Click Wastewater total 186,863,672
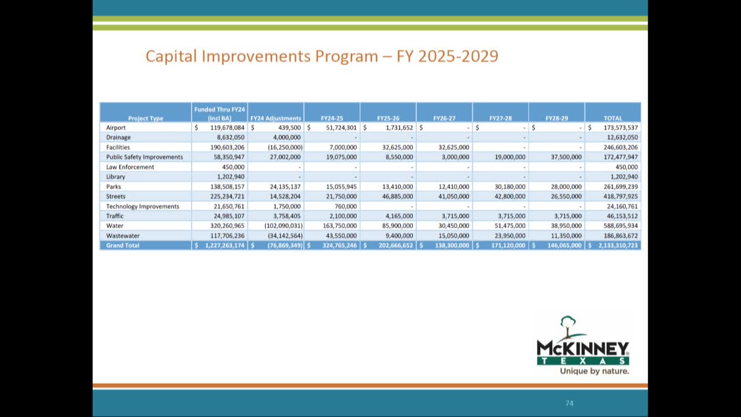The width and height of the screenshot is (741, 417). coord(621,236)
